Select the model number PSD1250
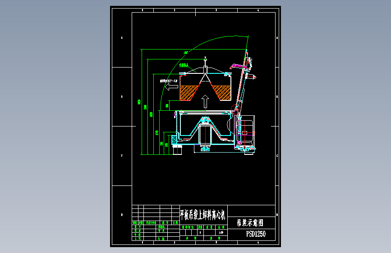391x253 pixels. (256, 234)
